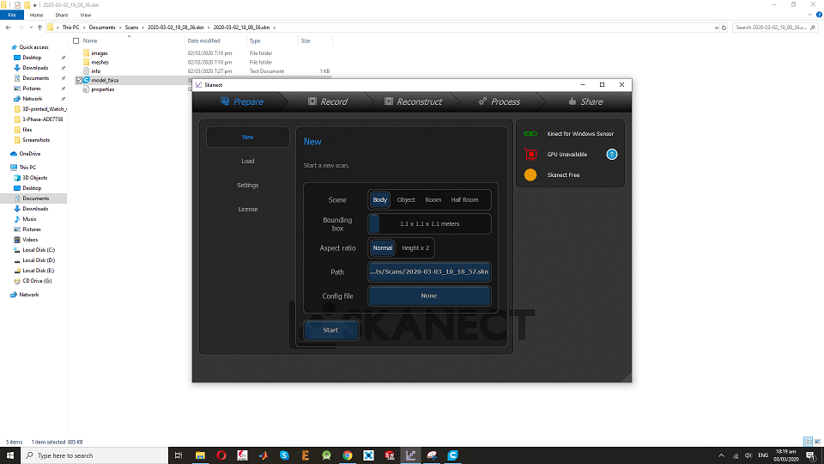Viewport: 824px width, 464px height.
Task: Select the meshes folder
Action: tap(100, 62)
